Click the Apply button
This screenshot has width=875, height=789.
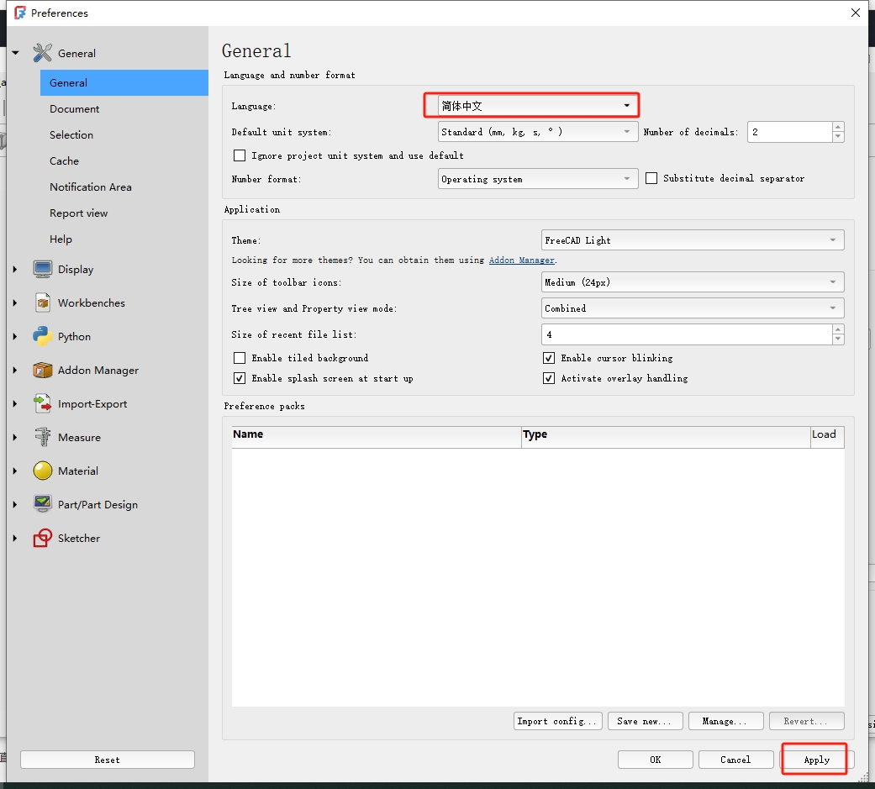[x=816, y=760]
